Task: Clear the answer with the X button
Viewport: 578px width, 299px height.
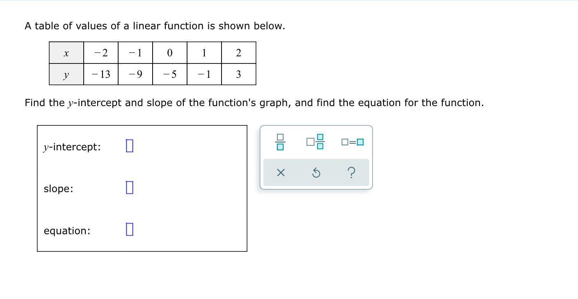Action: click(x=281, y=173)
